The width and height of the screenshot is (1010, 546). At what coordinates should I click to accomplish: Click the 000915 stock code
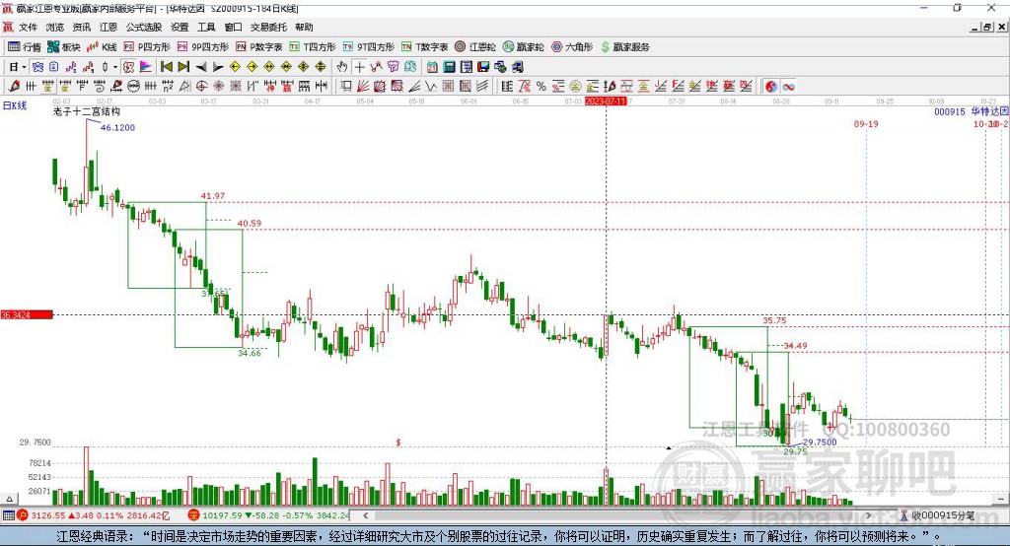[950, 111]
